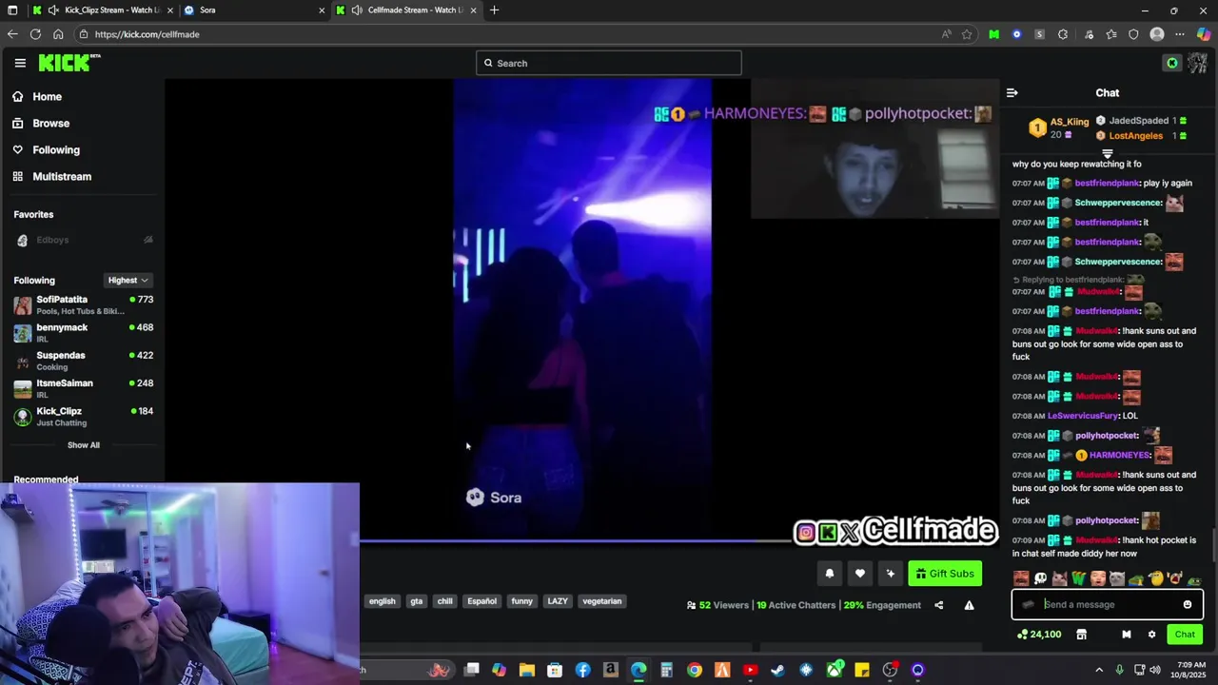The width and height of the screenshot is (1218, 685).
Task: Add this page to favorites star icon
Action: tap(967, 34)
